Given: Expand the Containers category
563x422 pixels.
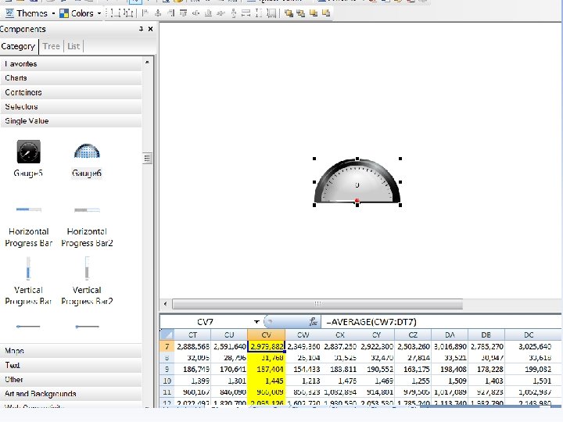Looking at the screenshot, I should (x=71, y=92).
